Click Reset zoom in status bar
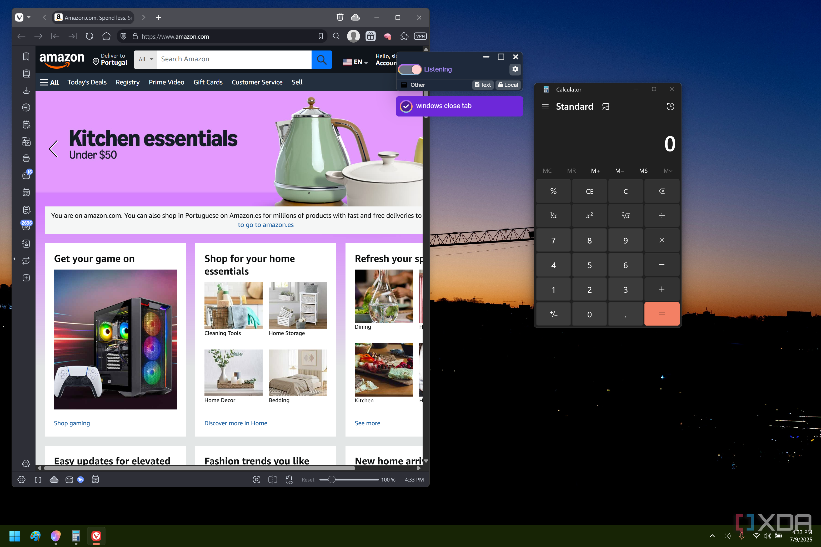This screenshot has width=821, height=547. pyautogui.click(x=308, y=480)
